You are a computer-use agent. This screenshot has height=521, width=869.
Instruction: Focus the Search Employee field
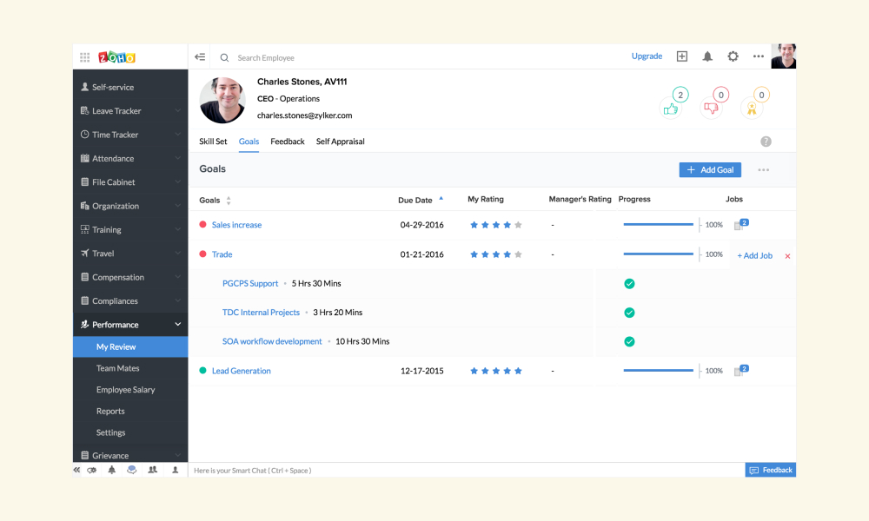click(266, 57)
